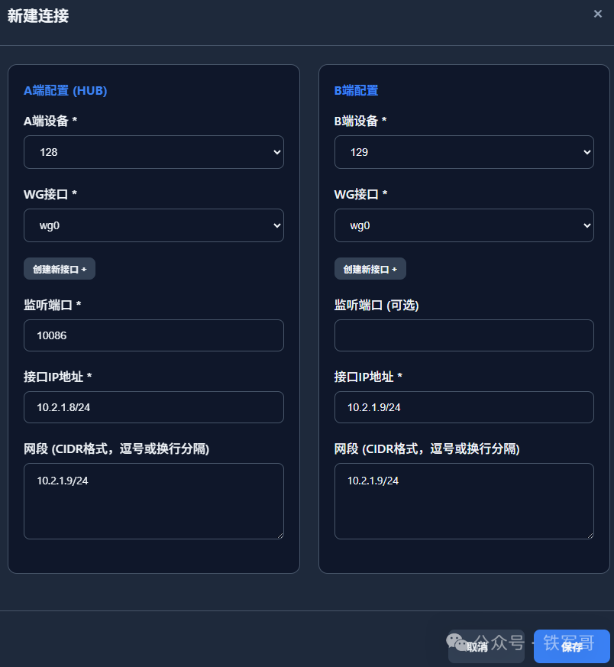Click the A端配置 (HUB) section heading
The width and height of the screenshot is (614, 667).
tap(63, 90)
